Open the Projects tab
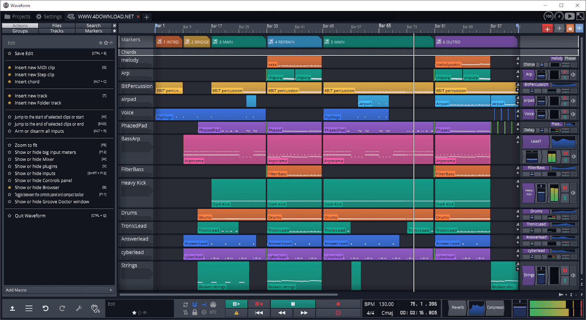586x320 pixels. tap(18, 16)
